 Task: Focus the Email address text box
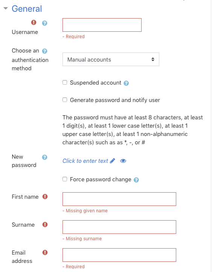click(x=119, y=255)
